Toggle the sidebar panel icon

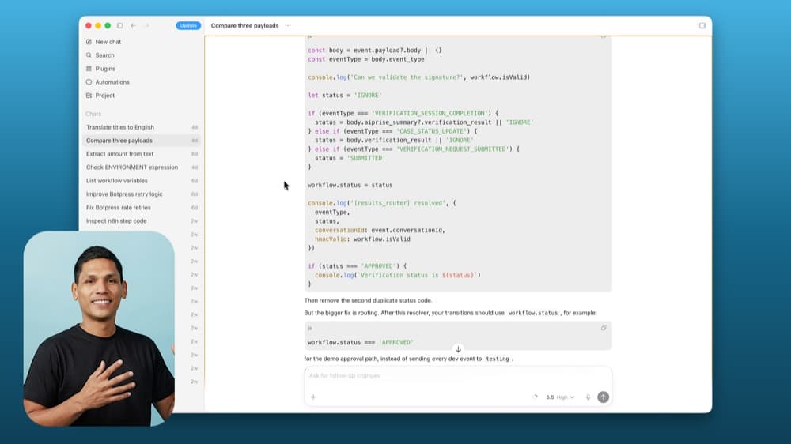[x=119, y=26]
